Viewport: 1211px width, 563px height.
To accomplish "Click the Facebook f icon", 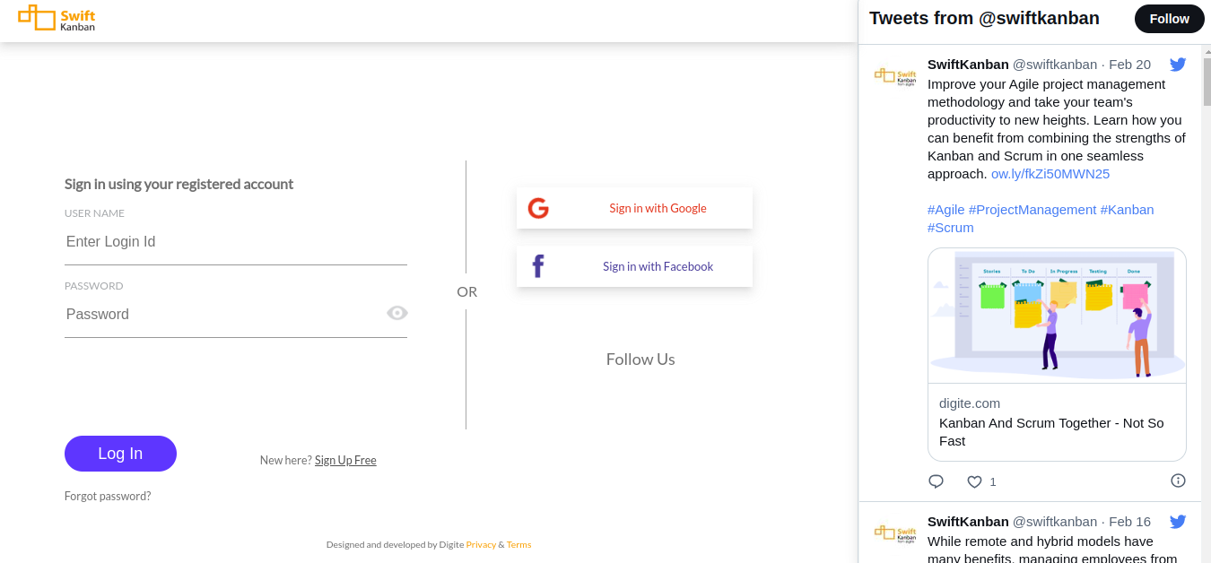I will [538, 266].
